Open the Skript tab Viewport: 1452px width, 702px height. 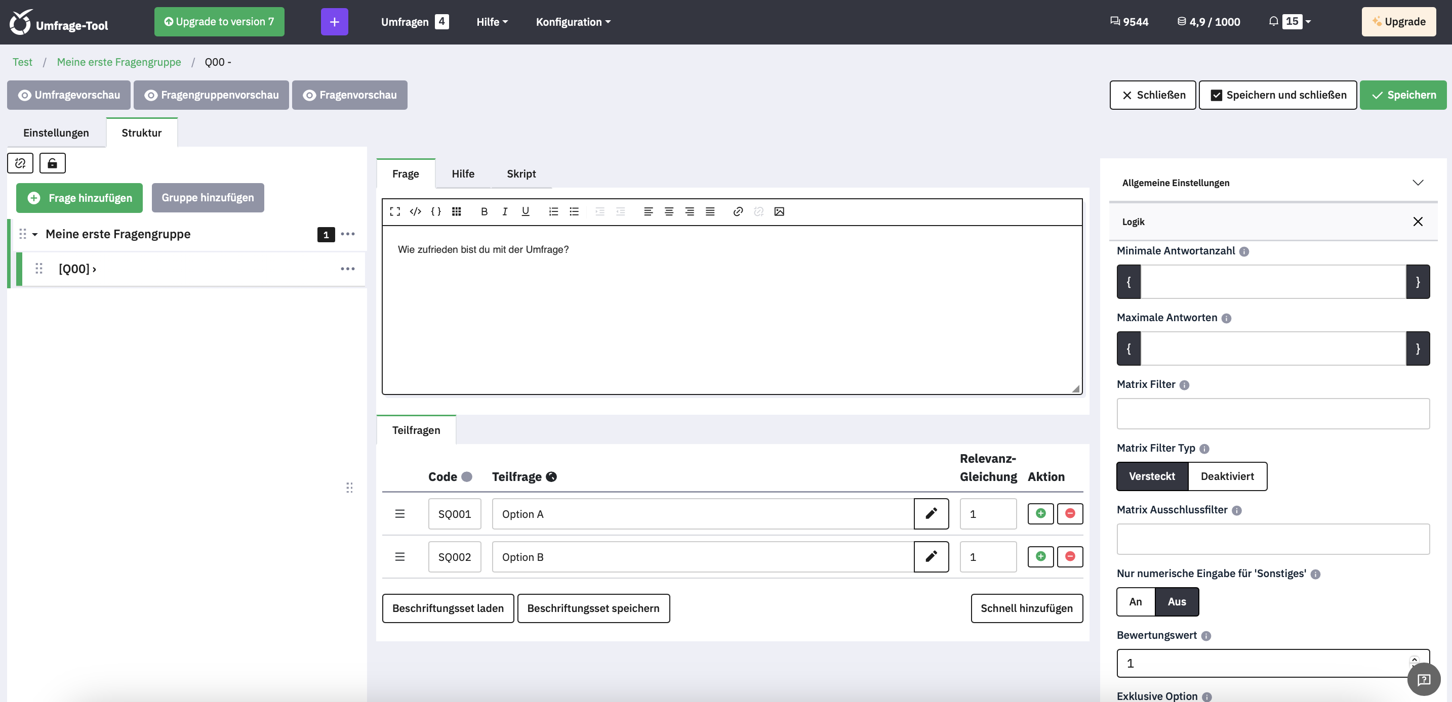521,174
